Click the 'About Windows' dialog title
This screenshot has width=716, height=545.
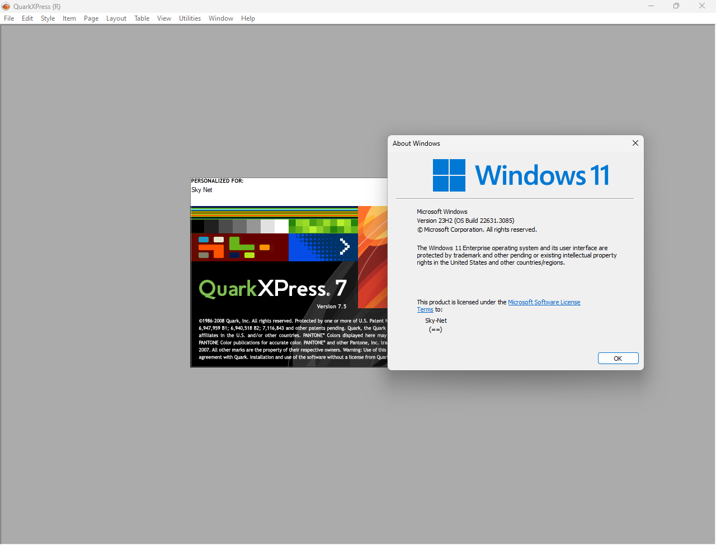click(416, 144)
